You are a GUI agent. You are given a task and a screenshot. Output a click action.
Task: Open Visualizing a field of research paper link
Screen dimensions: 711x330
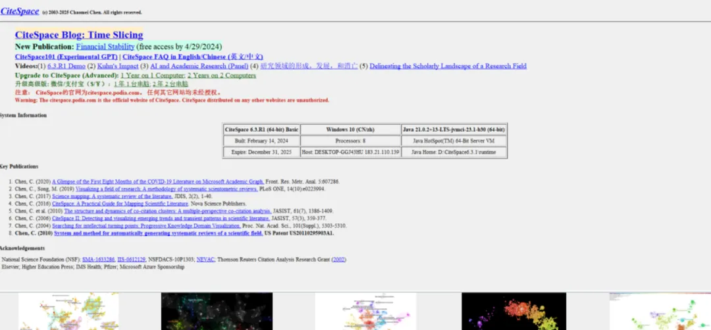pyautogui.click(x=167, y=189)
